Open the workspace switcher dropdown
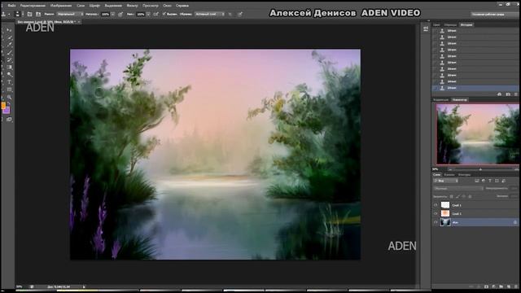 click(x=494, y=15)
